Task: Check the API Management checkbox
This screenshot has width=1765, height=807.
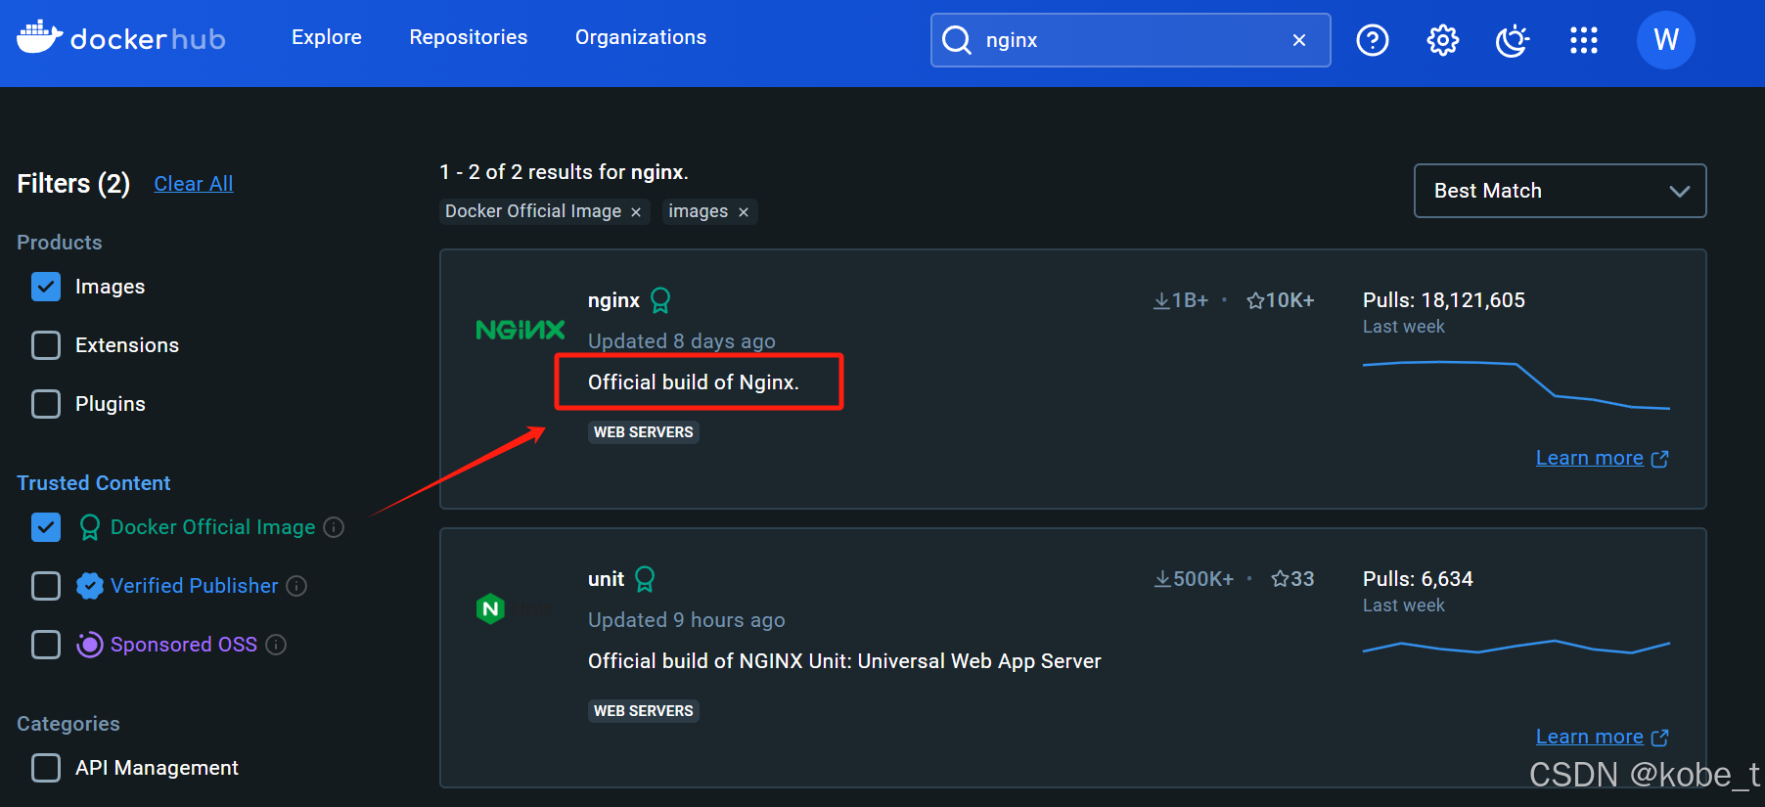Action: coord(46,768)
